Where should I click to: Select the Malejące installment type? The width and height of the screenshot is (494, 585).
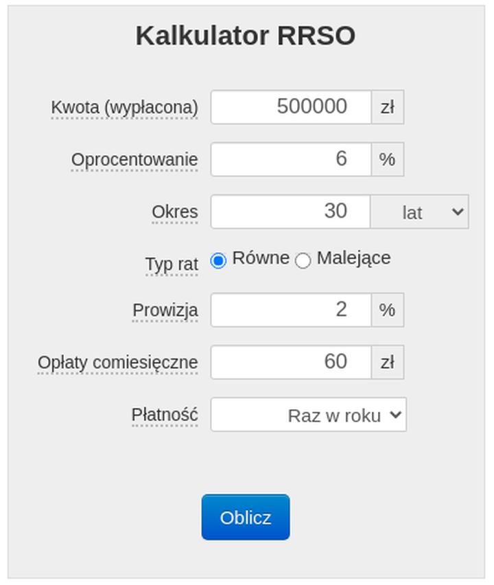[x=304, y=259]
